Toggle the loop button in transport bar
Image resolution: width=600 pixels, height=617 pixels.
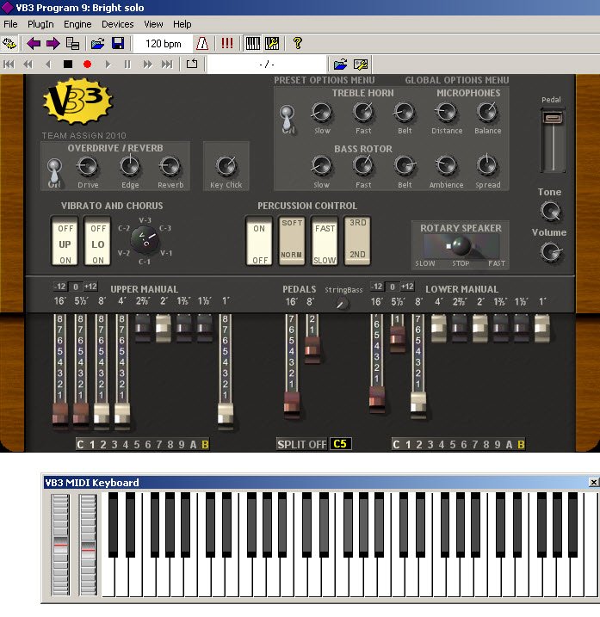pyautogui.click(x=192, y=64)
